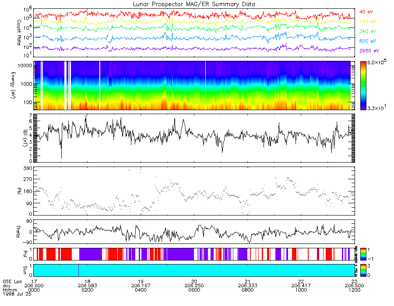Click the 0600 time tick label

[x=194, y=290]
